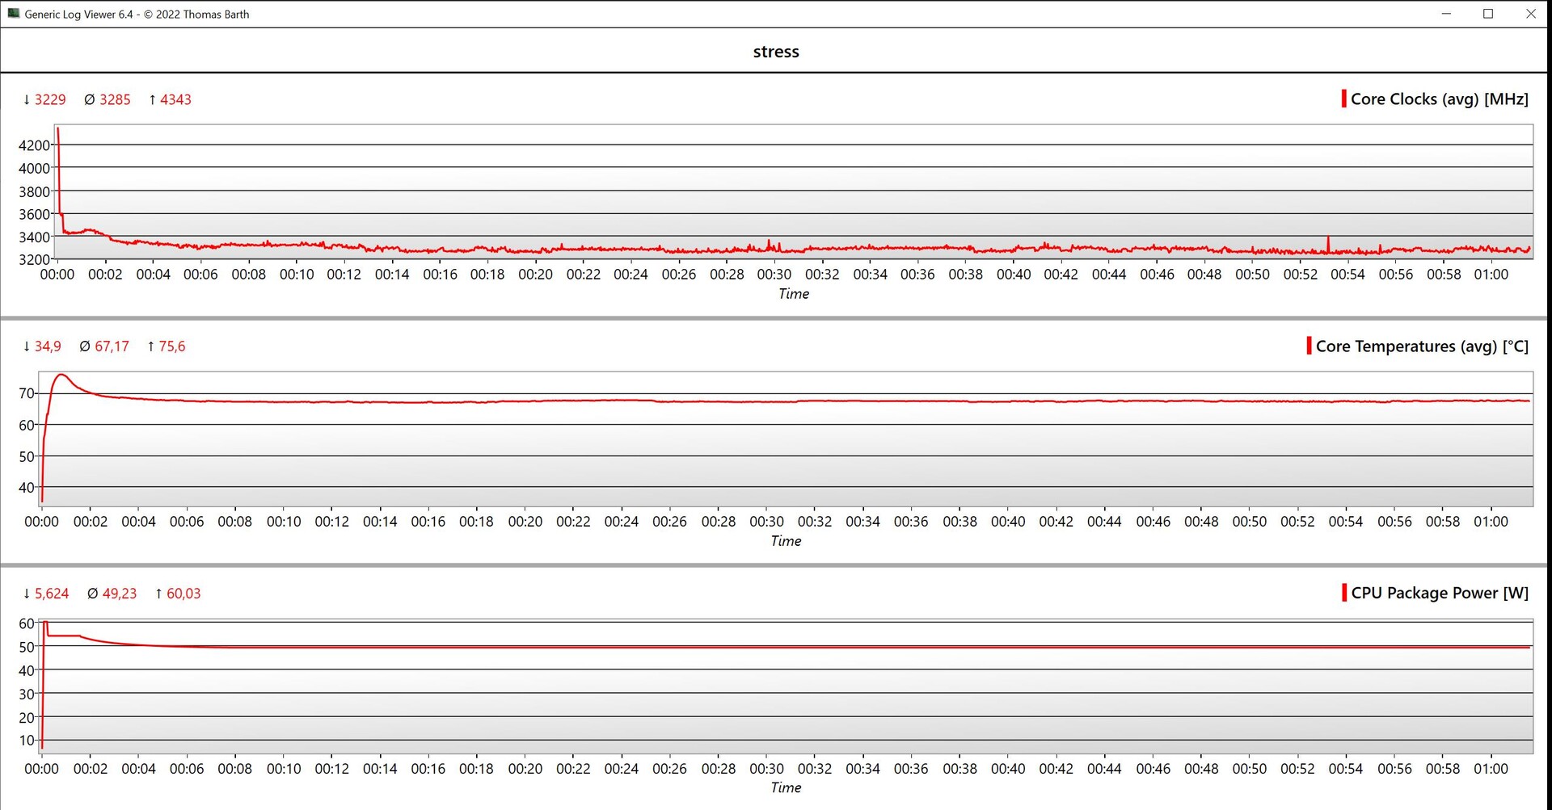Screen dimensions: 1552x810
Task: Click the red swatch beside CPU Package Power
Action: pos(1343,593)
